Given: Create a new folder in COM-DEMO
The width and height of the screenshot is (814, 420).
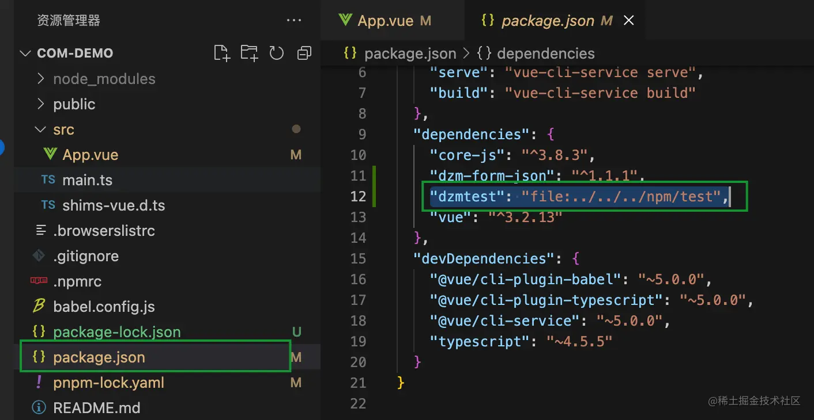Looking at the screenshot, I should pos(249,53).
